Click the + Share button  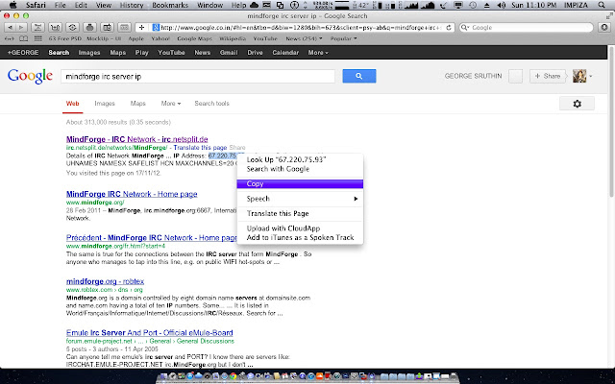coord(548,76)
